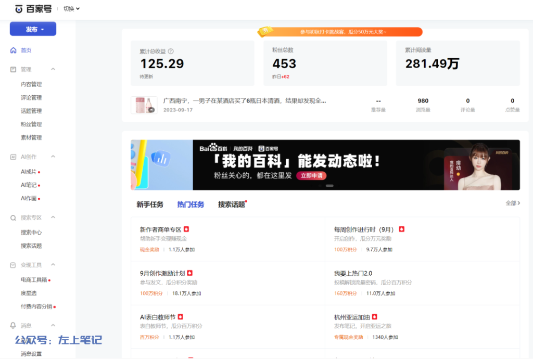The height and width of the screenshot is (359, 533).
Task: Click the red badge beside 每周创作进行时
Action: tap(401, 229)
